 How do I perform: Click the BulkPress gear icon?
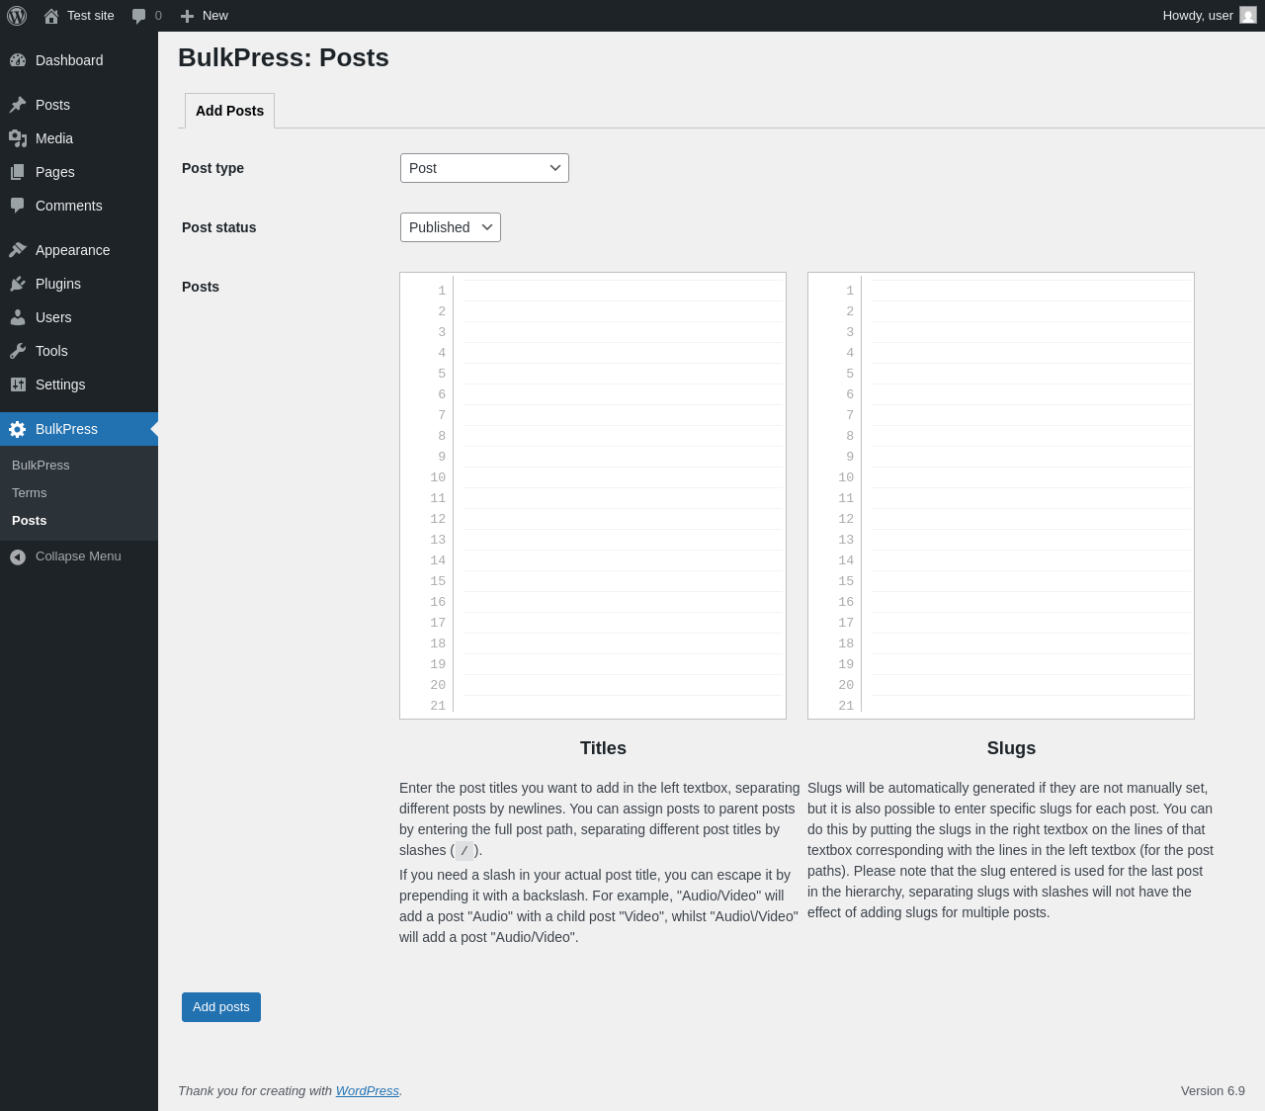(18, 429)
